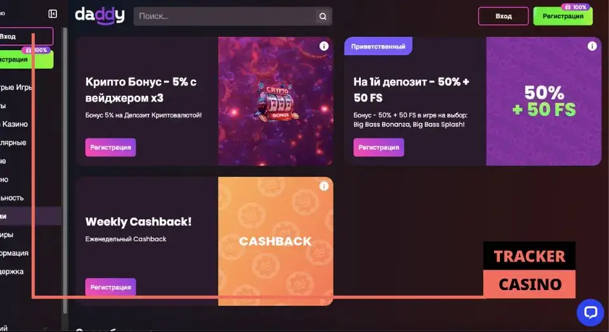Open the Казино sidebar menu item

point(15,124)
